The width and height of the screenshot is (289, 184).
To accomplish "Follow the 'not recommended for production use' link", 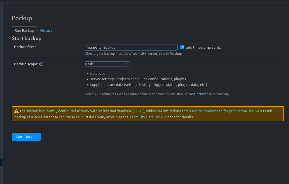I will 223,111.
